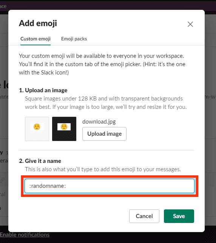Open the Emoji packs tab
This screenshot has width=216, height=243.
(74, 39)
